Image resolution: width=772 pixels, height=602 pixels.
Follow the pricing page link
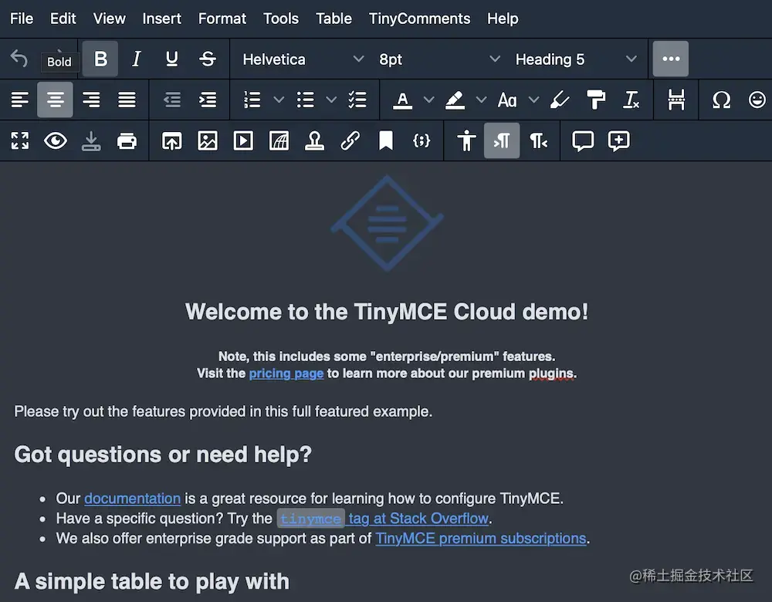tap(286, 374)
